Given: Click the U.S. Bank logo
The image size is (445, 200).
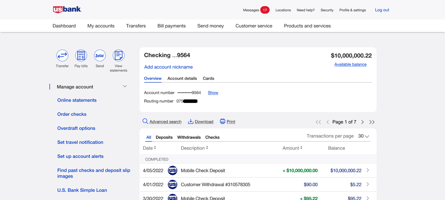Looking at the screenshot, I should (67, 10).
